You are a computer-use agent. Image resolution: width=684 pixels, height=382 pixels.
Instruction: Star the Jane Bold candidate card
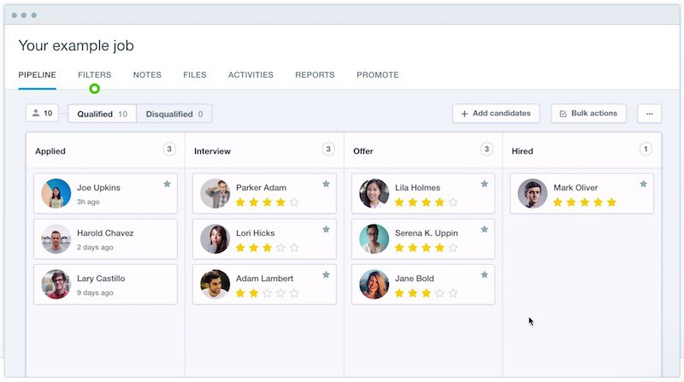[x=485, y=274]
